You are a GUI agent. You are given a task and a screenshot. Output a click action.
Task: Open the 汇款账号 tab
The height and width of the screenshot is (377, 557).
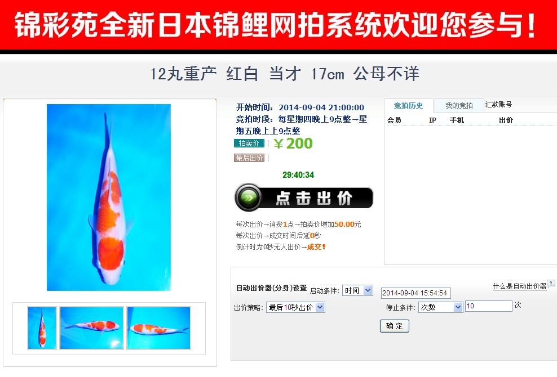point(498,104)
